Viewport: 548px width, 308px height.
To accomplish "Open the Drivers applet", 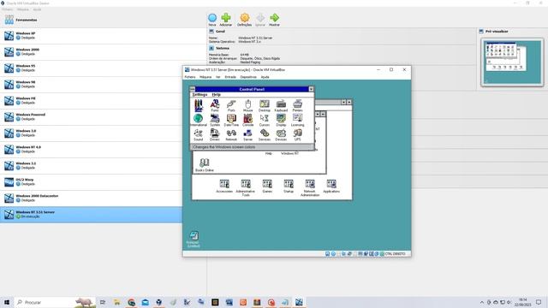I will (215, 135).
